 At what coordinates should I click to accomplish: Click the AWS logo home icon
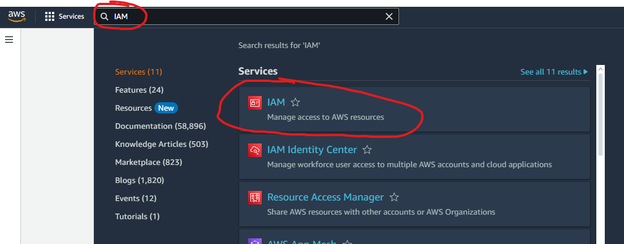[x=17, y=16]
